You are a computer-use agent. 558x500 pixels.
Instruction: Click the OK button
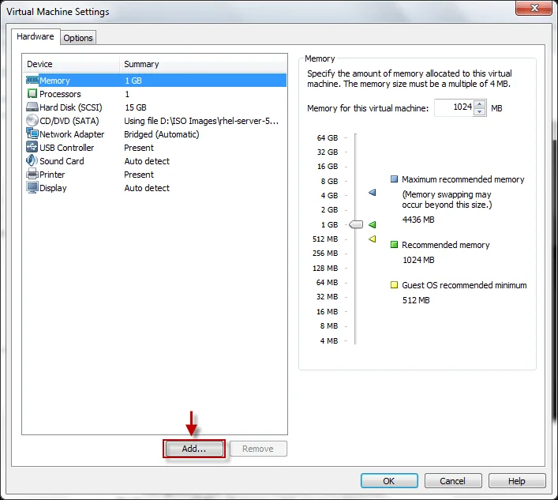tap(389, 481)
